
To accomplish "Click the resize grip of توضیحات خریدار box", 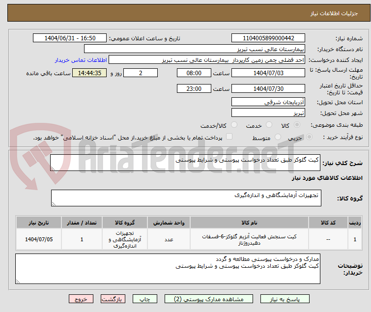I will 18,281.
